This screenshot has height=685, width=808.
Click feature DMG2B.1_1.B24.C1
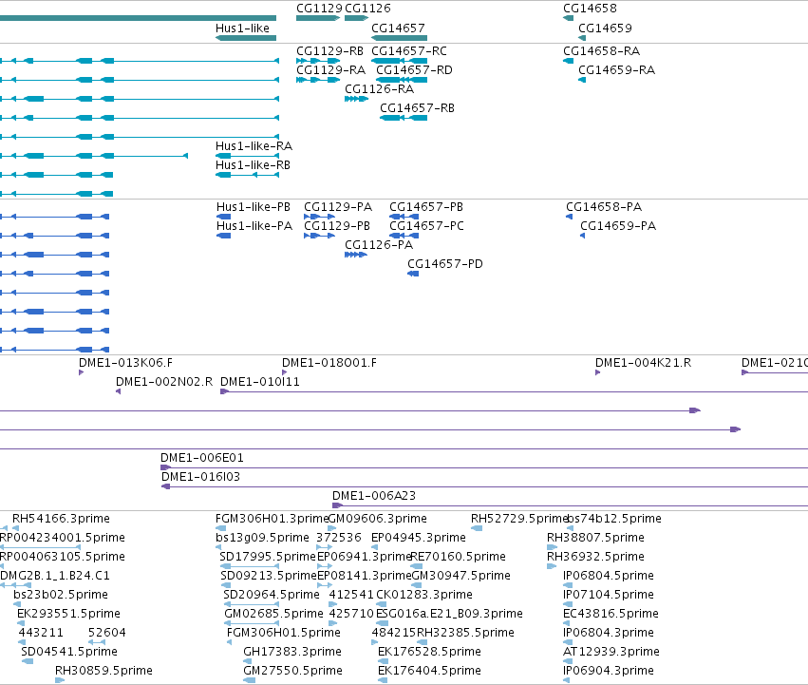(x=55, y=576)
